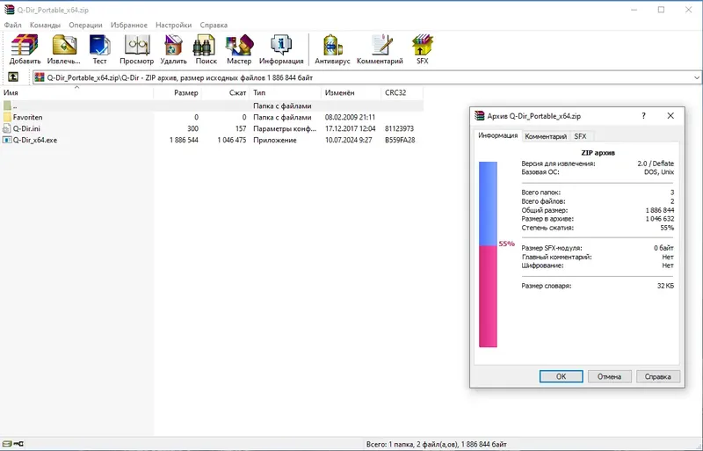Click the blue part of compression bar
This screenshot has width=703, height=451.
click(488, 204)
